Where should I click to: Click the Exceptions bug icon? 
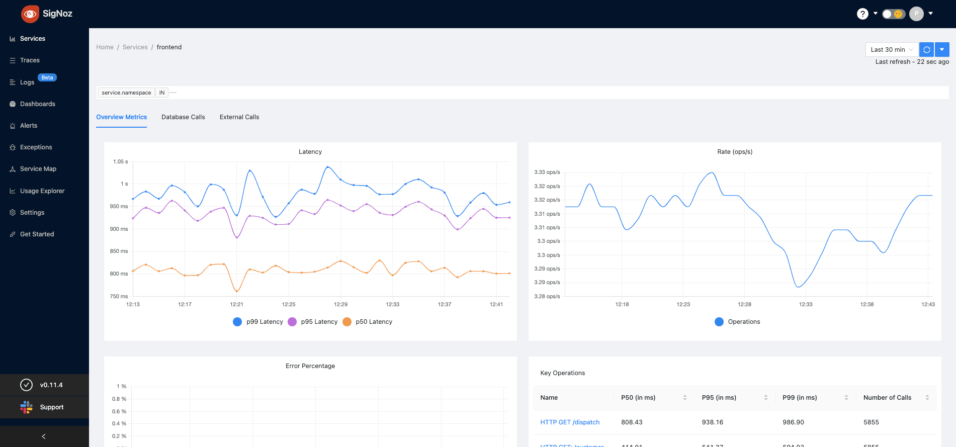pyautogui.click(x=13, y=147)
